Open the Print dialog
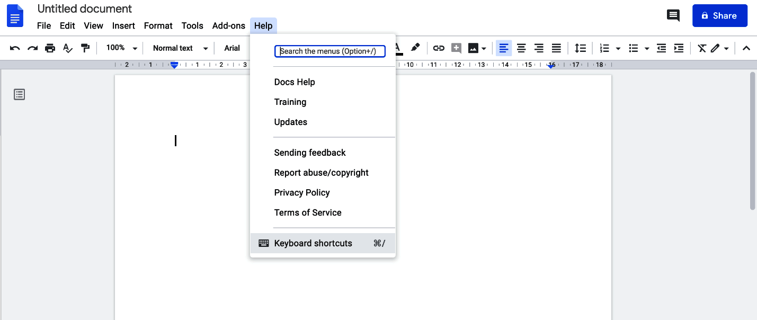This screenshot has height=320, width=757. 50,48
